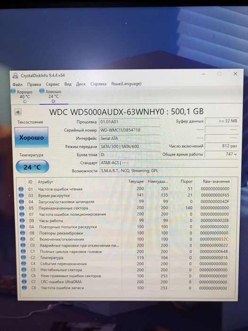Screen dimensions: 248x331
Task: Select the Повторы рекалибровки row
Action: click(x=124, y=233)
